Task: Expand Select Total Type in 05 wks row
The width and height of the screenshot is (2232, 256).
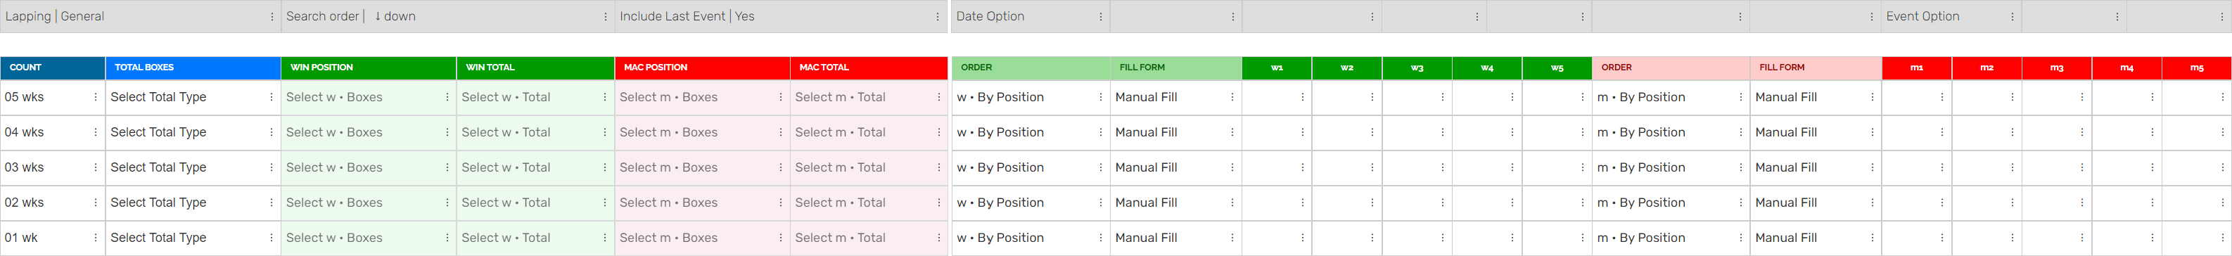Action: pyautogui.click(x=192, y=98)
